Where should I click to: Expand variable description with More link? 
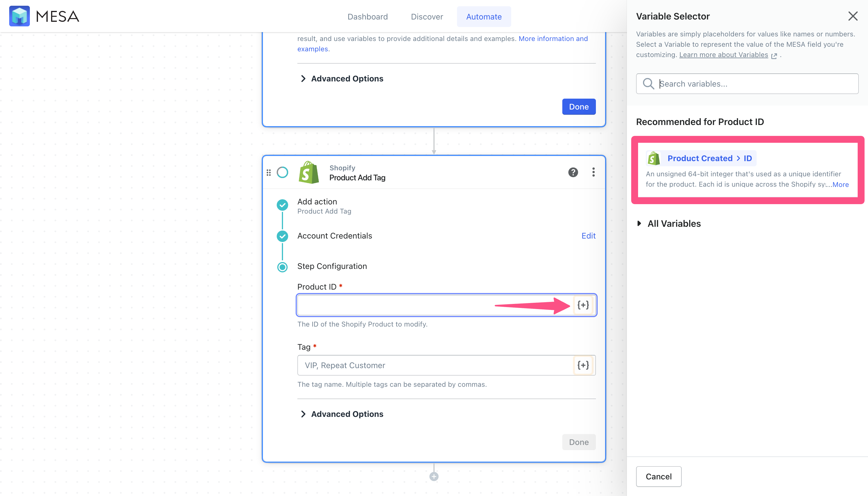click(840, 185)
